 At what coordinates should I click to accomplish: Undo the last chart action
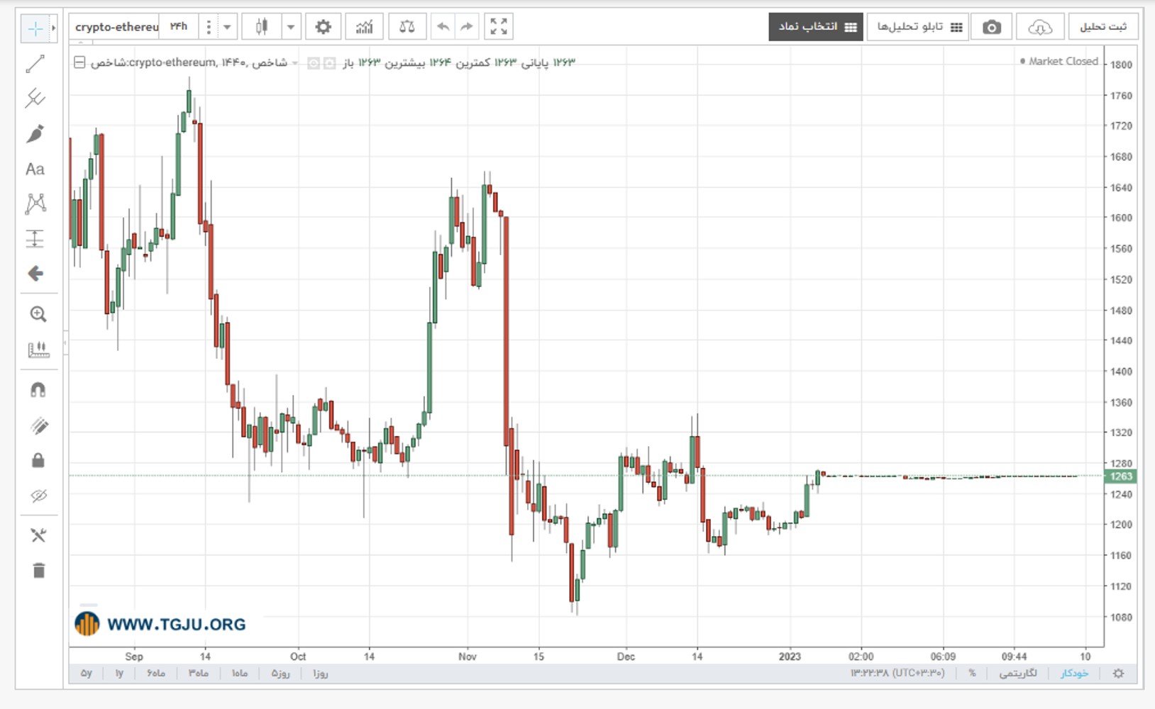point(443,27)
